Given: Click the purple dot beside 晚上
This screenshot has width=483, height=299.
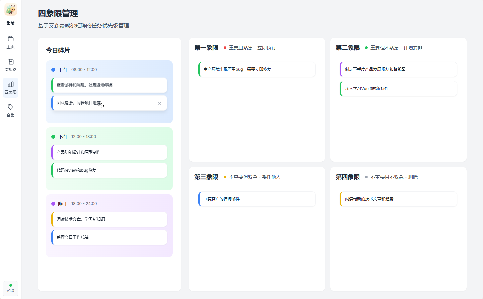Looking at the screenshot, I should 53,204.
